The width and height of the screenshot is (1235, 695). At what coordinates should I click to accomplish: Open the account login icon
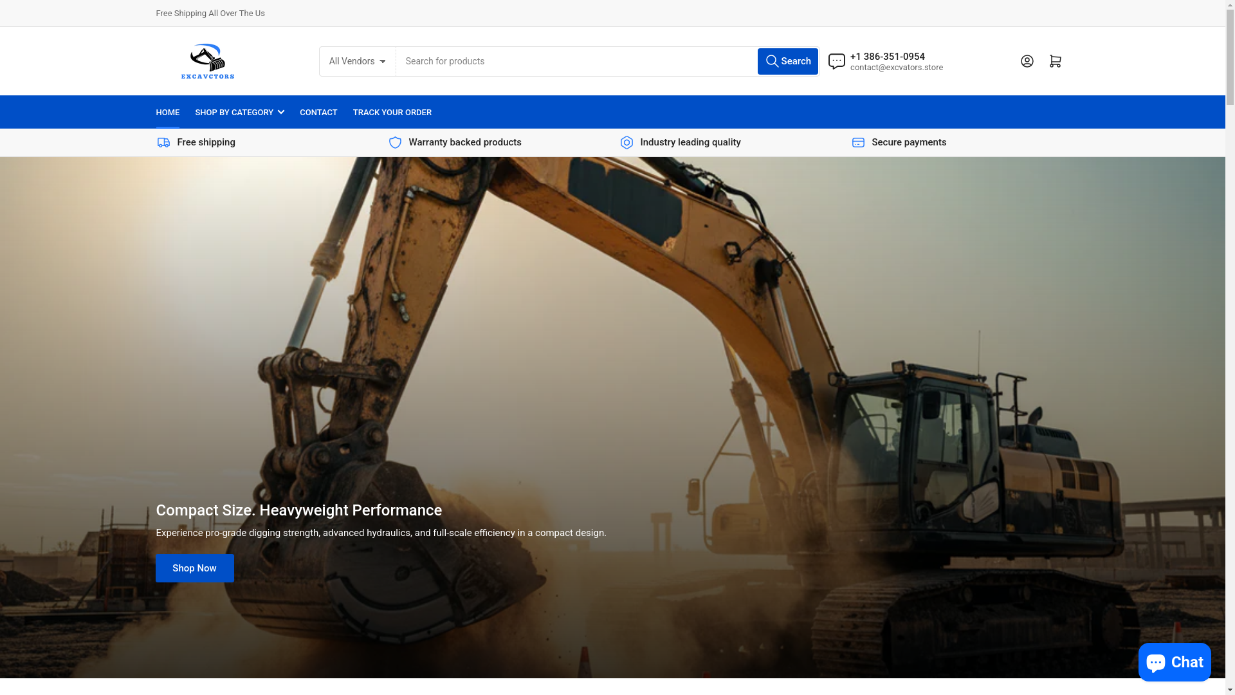1027,61
